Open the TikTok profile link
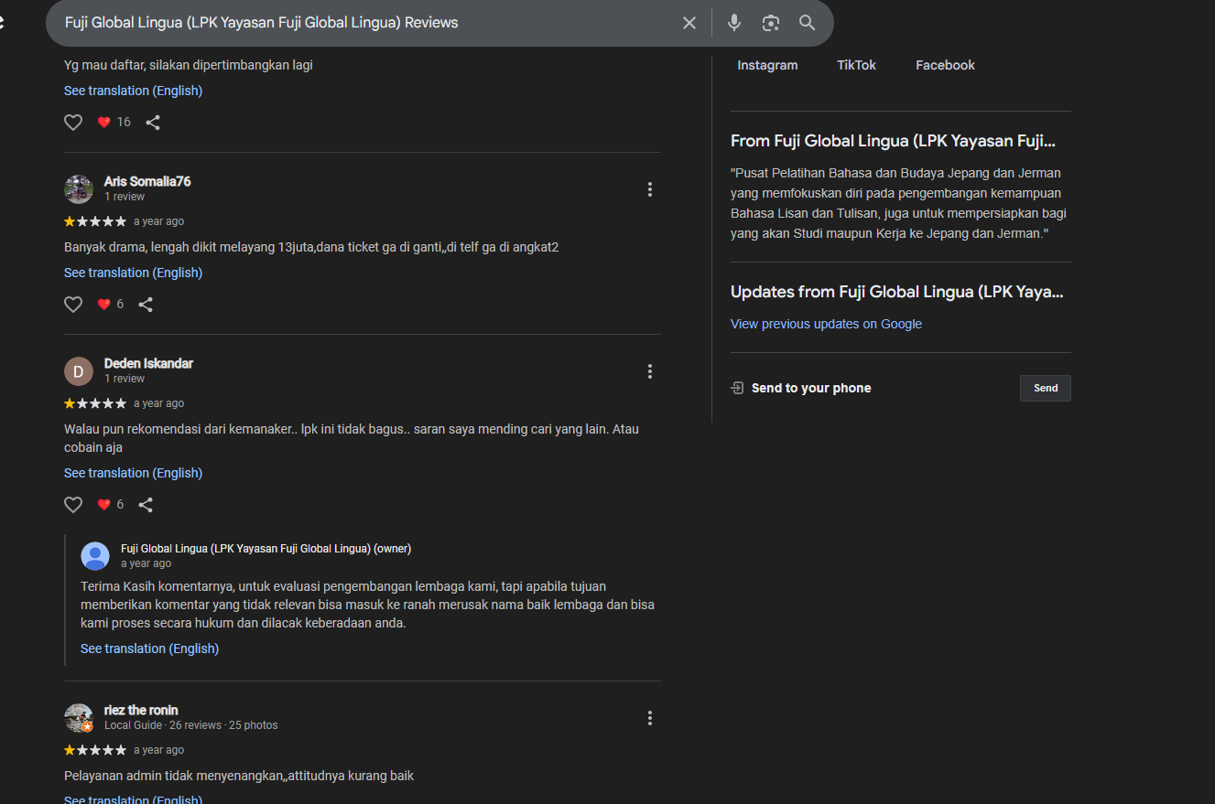Screen dimensions: 1215x804 tap(856, 65)
